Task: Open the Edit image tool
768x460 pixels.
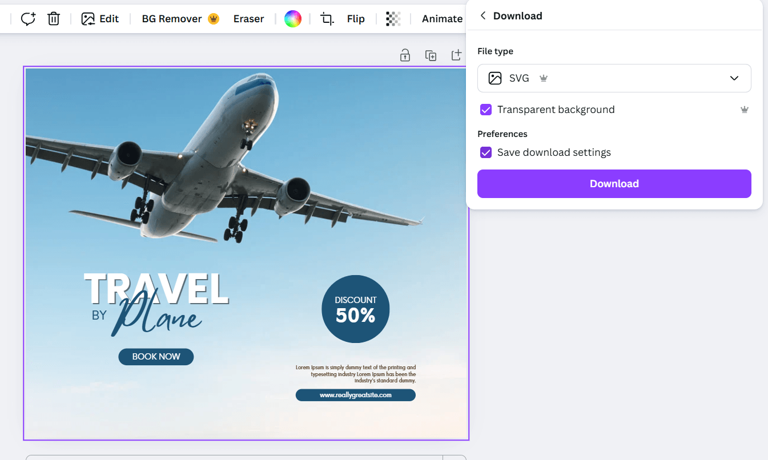Action: (100, 19)
